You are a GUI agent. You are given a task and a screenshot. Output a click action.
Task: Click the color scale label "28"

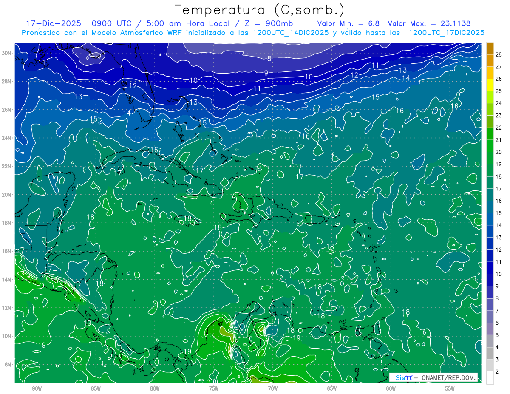point(499,54)
